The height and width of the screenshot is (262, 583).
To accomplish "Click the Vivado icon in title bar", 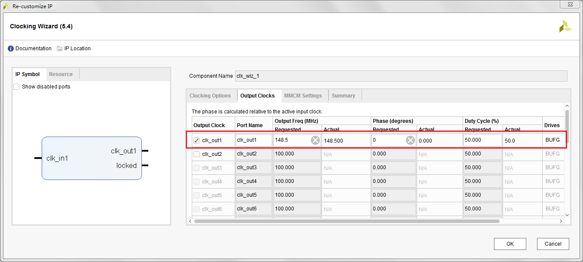I will (x=6, y=6).
